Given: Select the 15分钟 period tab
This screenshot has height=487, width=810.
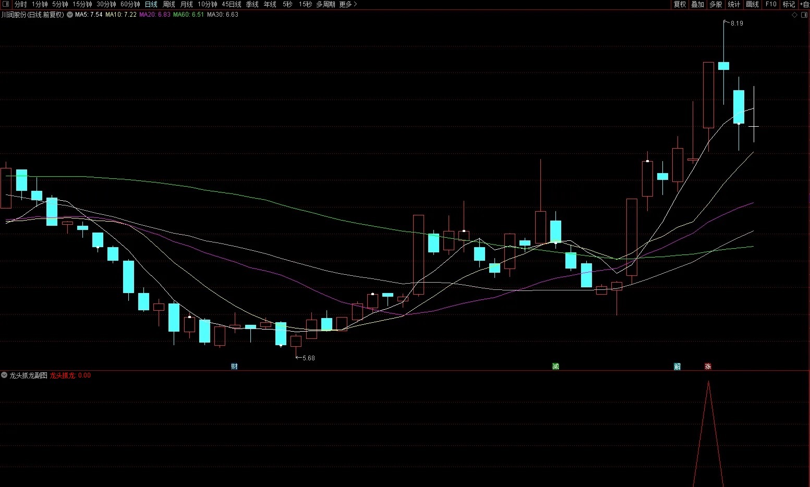Looking at the screenshot, I should 82,4.
